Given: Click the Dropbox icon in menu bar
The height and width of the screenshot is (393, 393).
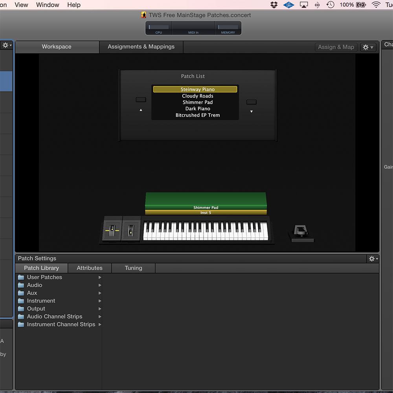Looking at the screenshot, I should tap(274, 5).
